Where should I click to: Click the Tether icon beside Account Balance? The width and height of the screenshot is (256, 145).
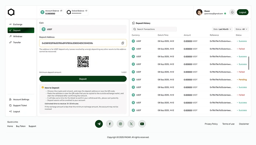click(x=42, y=12)
